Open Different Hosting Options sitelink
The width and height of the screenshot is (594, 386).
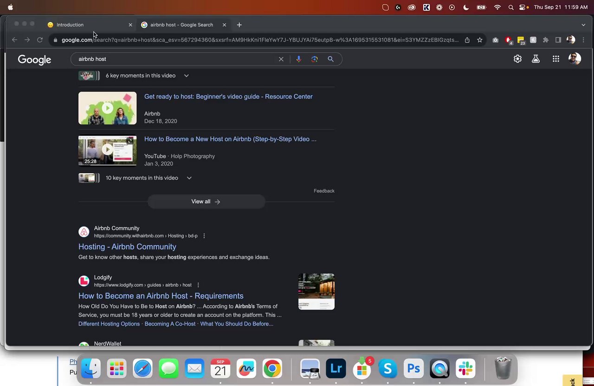(x=109, y=324)
